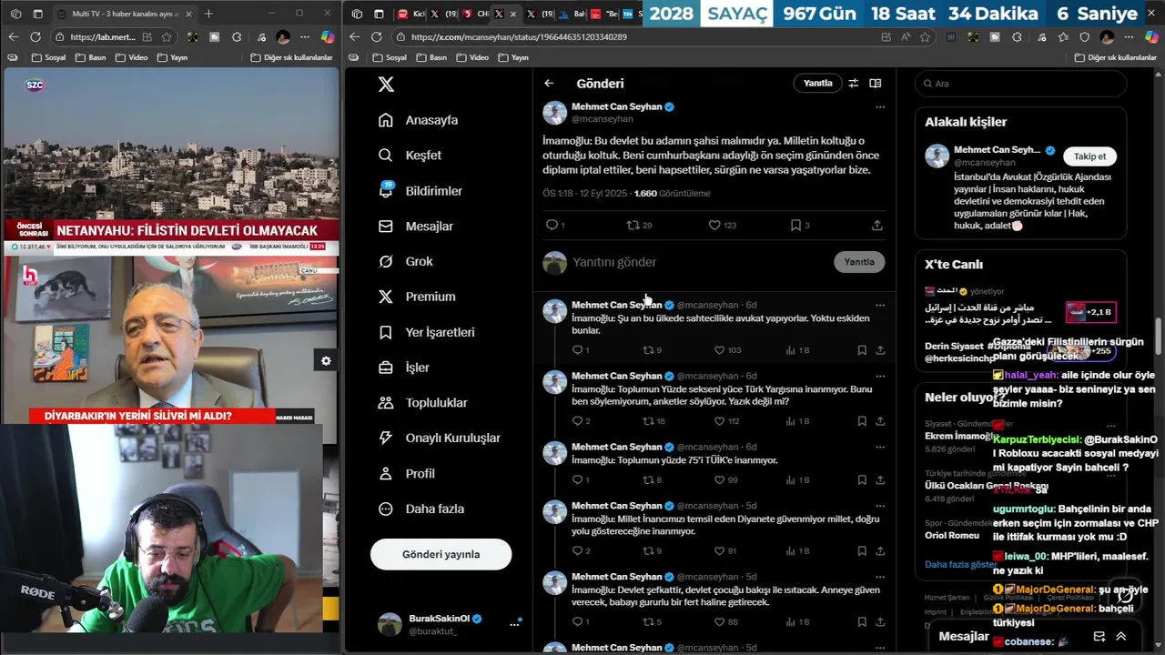Reply icon on main post
The height and width of the screenshot is (655, 1165).
(x=554, y=225)
